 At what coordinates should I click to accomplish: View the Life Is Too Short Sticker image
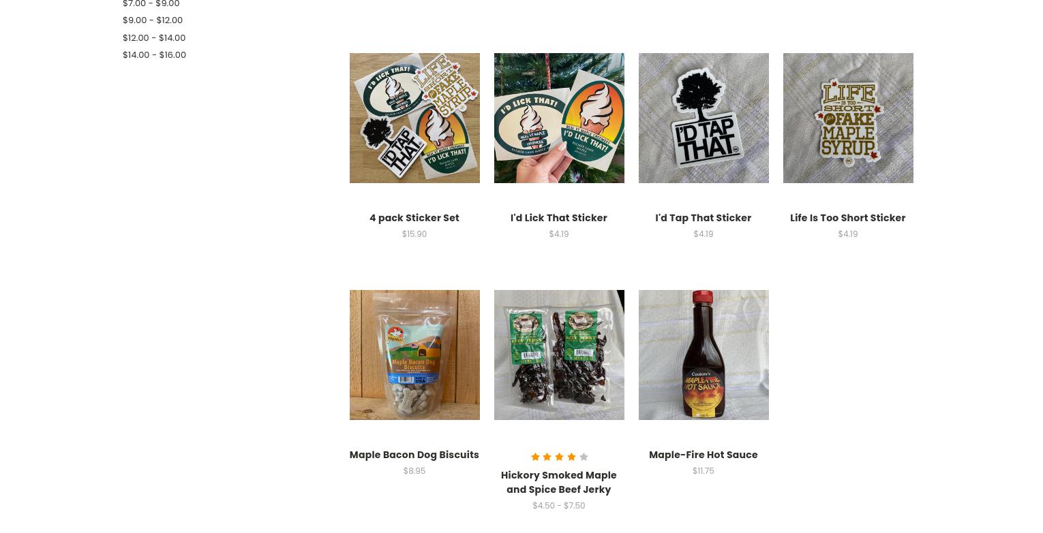848,118
